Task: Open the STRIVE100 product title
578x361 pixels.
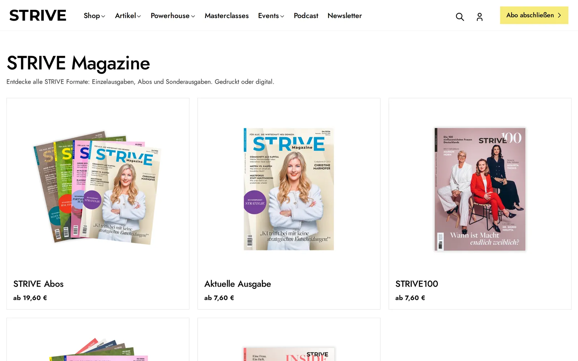Action: [417, 284]
